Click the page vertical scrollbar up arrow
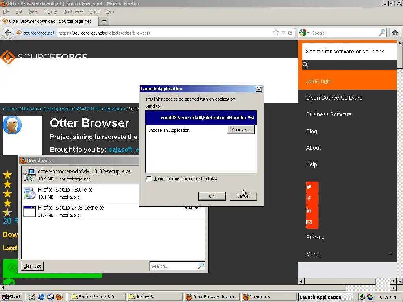Viewport: 403px width, 302px height. 400,43
